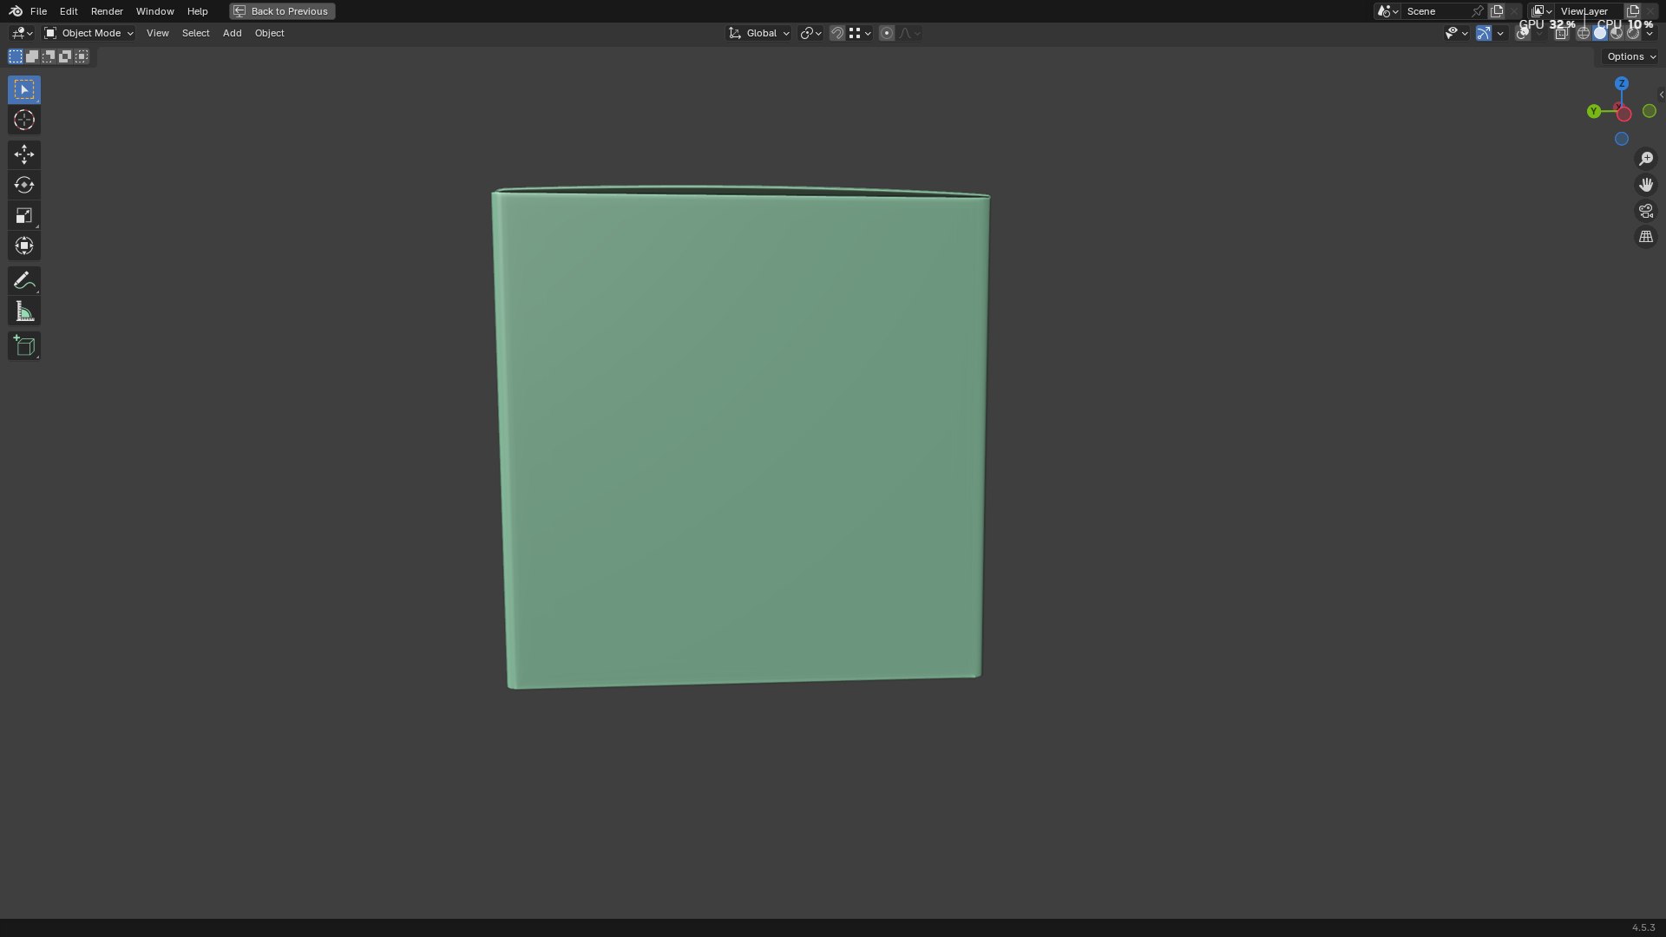Open the Add menu in viewport header
Image resolution: width=1666 pixels, height=937 pixels.
tap(233, 33)
